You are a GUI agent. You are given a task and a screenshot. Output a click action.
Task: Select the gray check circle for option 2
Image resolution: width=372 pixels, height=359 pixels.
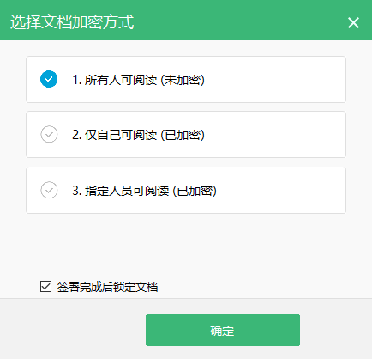49,134
